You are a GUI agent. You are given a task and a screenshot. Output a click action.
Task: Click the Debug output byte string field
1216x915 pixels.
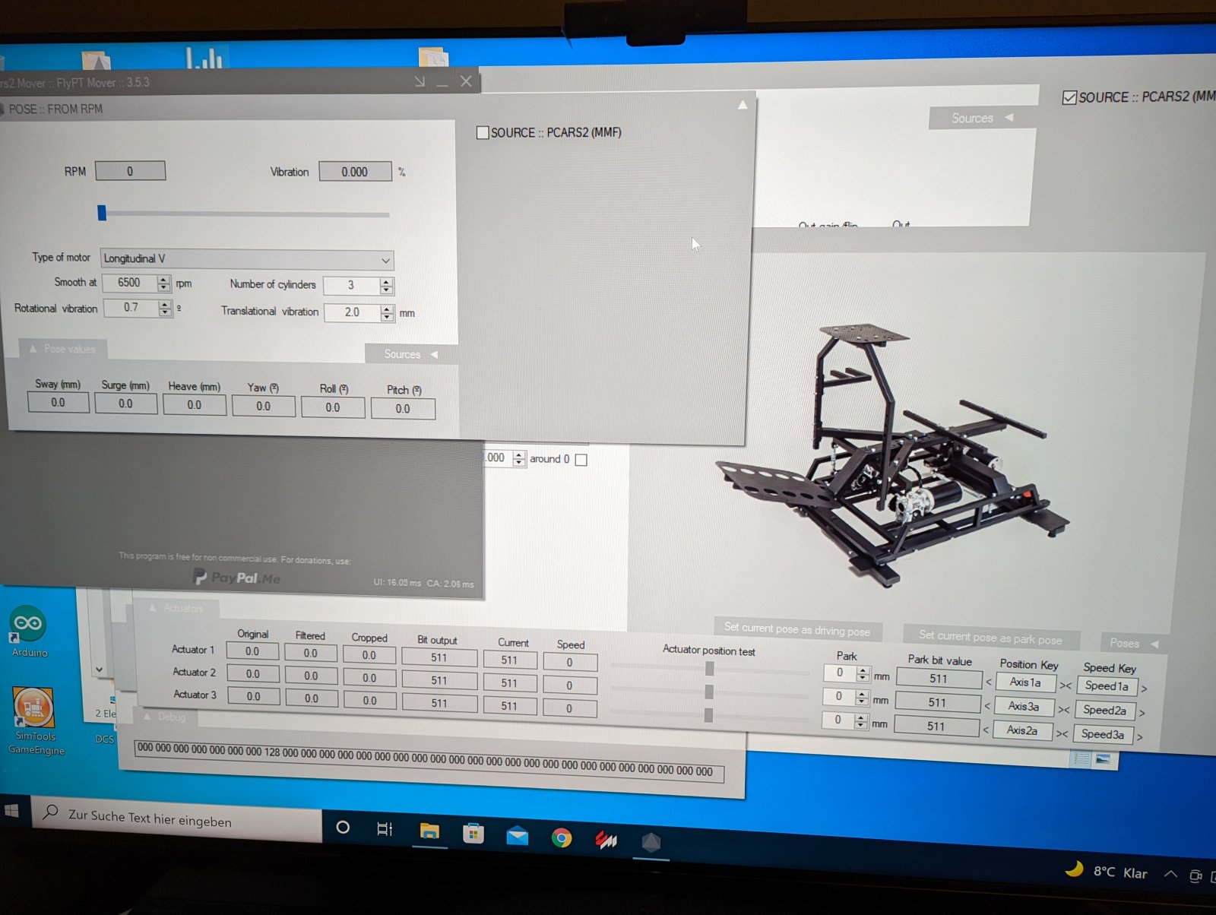(x=429, y=760)
